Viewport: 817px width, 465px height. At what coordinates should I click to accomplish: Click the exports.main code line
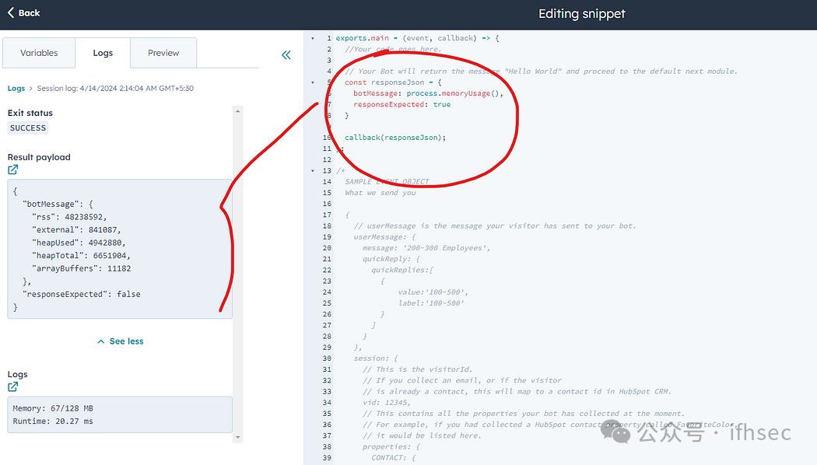click(417, 38)
